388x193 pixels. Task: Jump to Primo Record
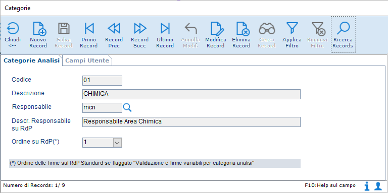tap(89, 29)
